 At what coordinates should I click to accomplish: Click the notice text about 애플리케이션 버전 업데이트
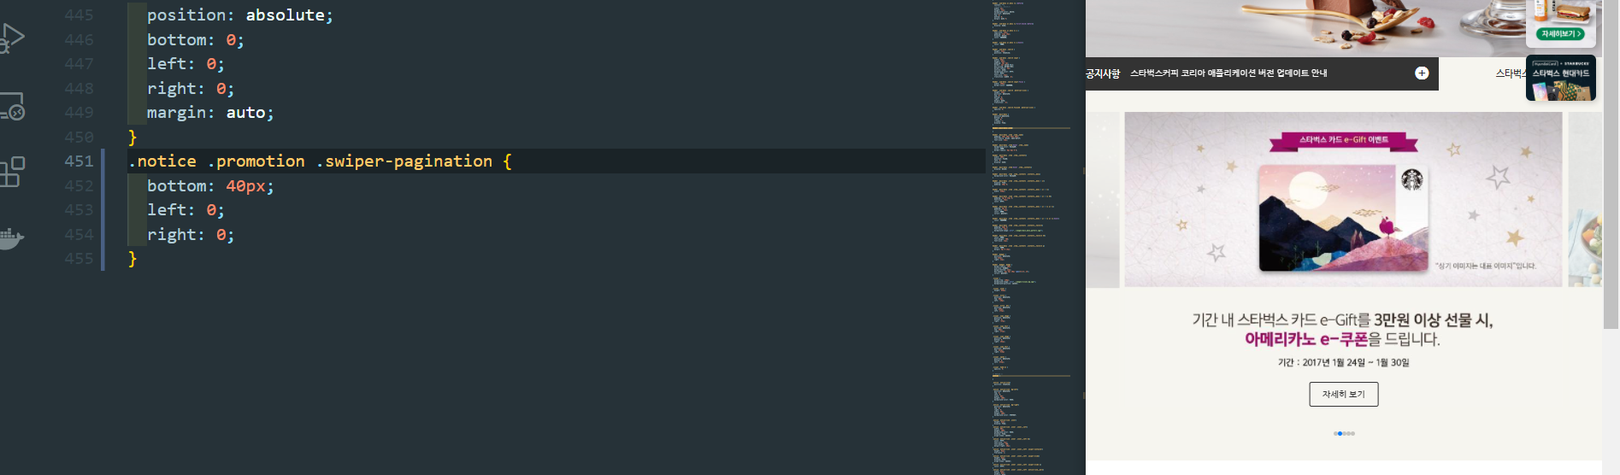1228,73
